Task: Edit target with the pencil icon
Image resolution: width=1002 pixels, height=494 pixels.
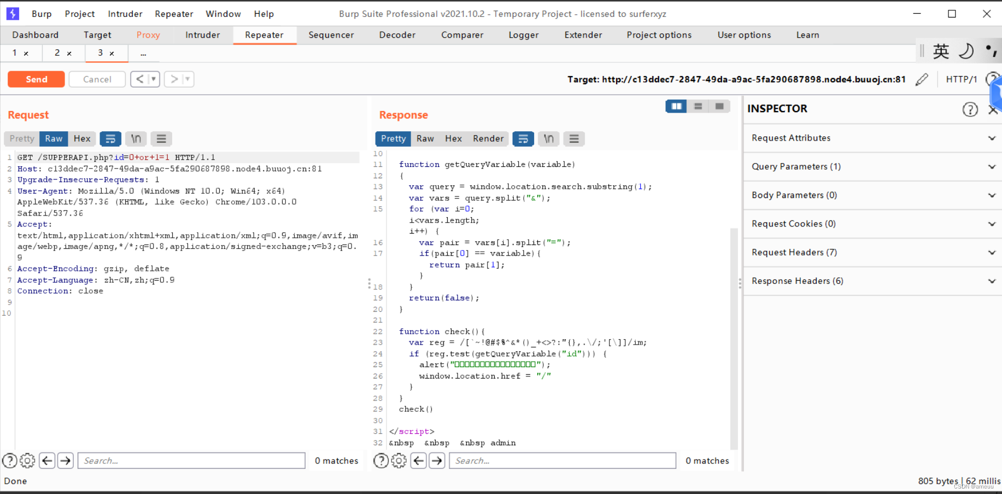Action: pyautogui.click(x=922, y=79)
